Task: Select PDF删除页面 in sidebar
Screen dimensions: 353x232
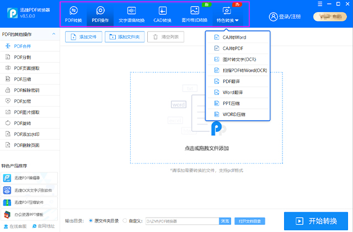Action: (30, 145)
